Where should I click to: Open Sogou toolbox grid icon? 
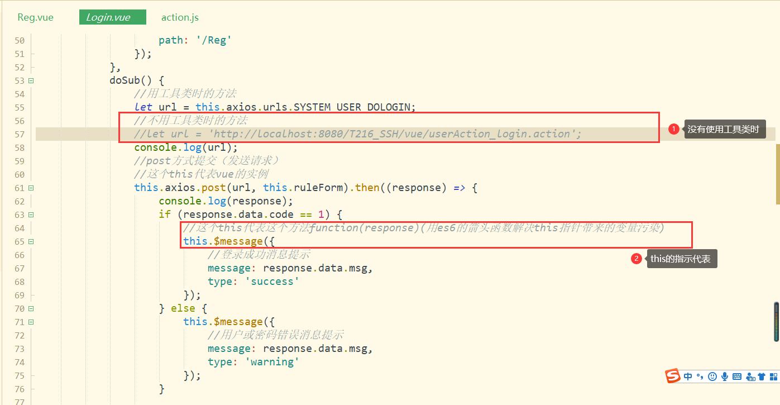[x=773, y=377]
